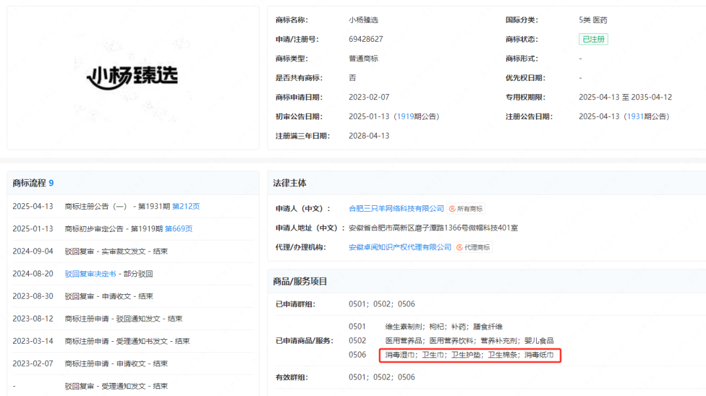This screenshot has width=706, height=396.
Task: Click the 所有商标 button beside the applicant
Action: pyautogui.click(x=466, y=209)
